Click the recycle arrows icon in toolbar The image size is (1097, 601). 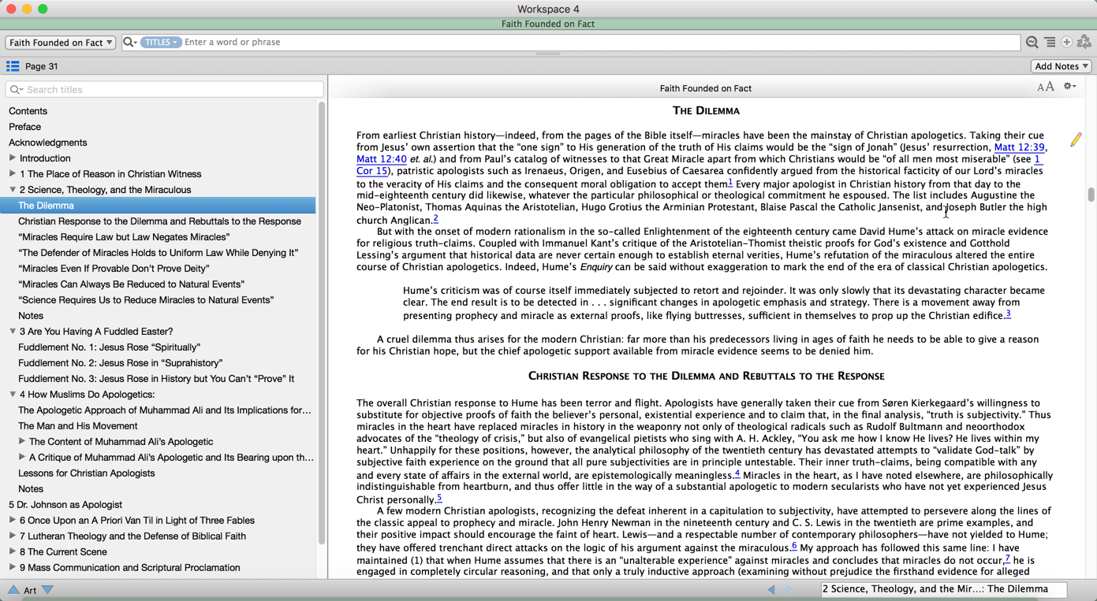[x=1084, y=43]
